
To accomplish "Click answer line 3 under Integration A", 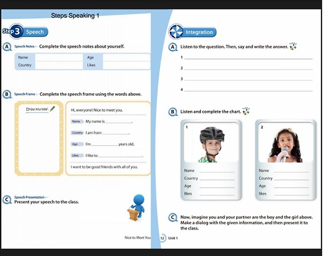I will point(249,79).
